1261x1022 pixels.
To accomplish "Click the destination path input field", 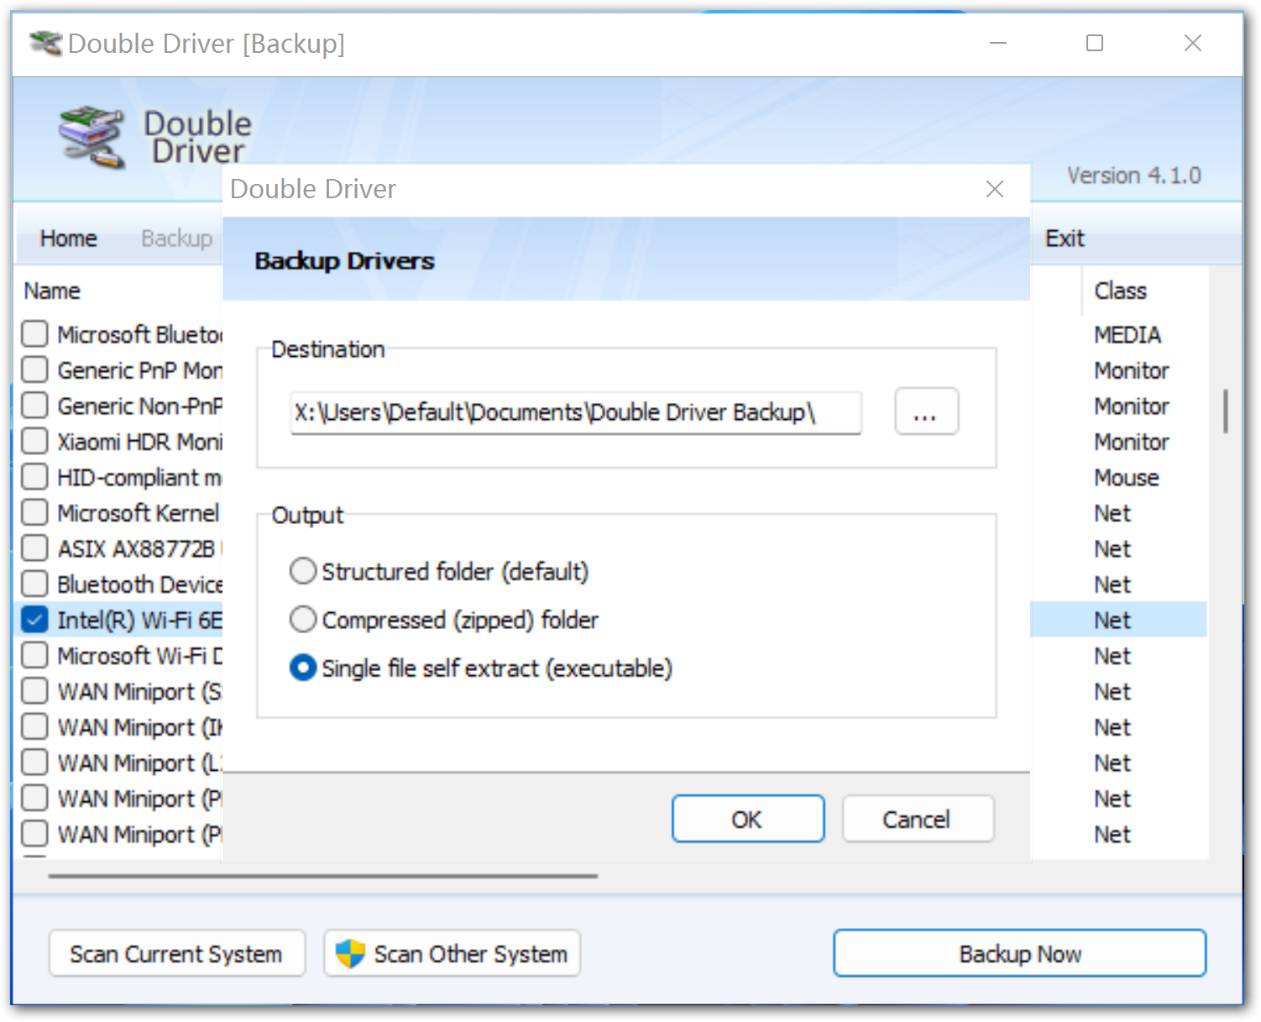I will coord(576,412).
